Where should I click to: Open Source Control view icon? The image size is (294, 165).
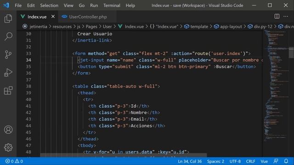pos(8,55)
